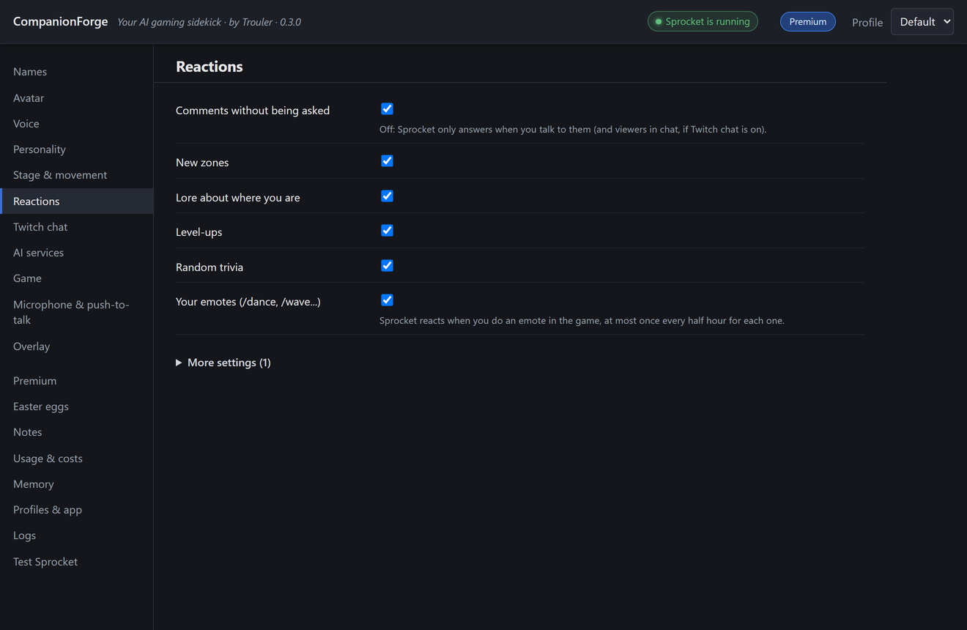The height and width of the screenshot is (630, 967).
Task: Go to AI services section
Action: point(76,253)
